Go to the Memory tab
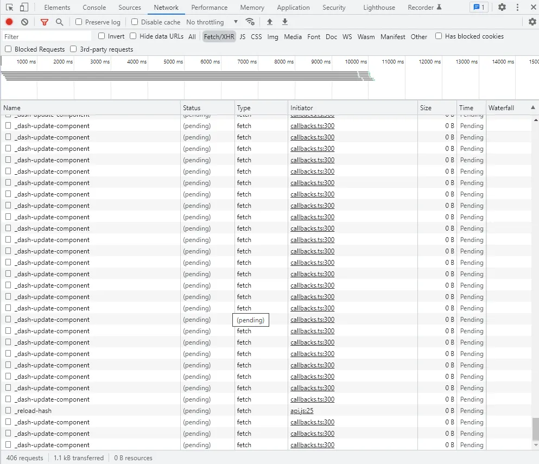539x464 pixels. (x=252, y=7)
